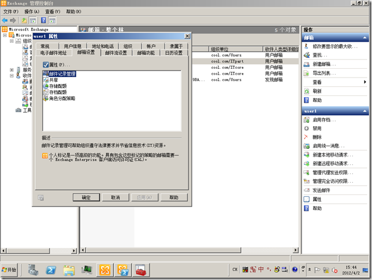Open the 操作(A) menu
The height and width of the screenshot is (280, 372).
(x=32, y=11)
